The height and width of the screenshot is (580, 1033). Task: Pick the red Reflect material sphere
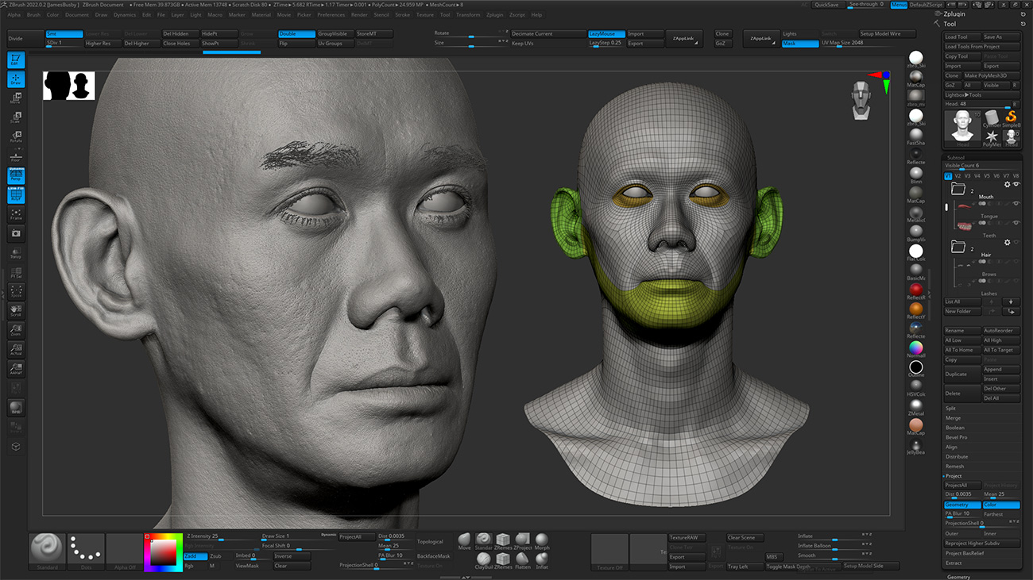click(x=916, y=288)
